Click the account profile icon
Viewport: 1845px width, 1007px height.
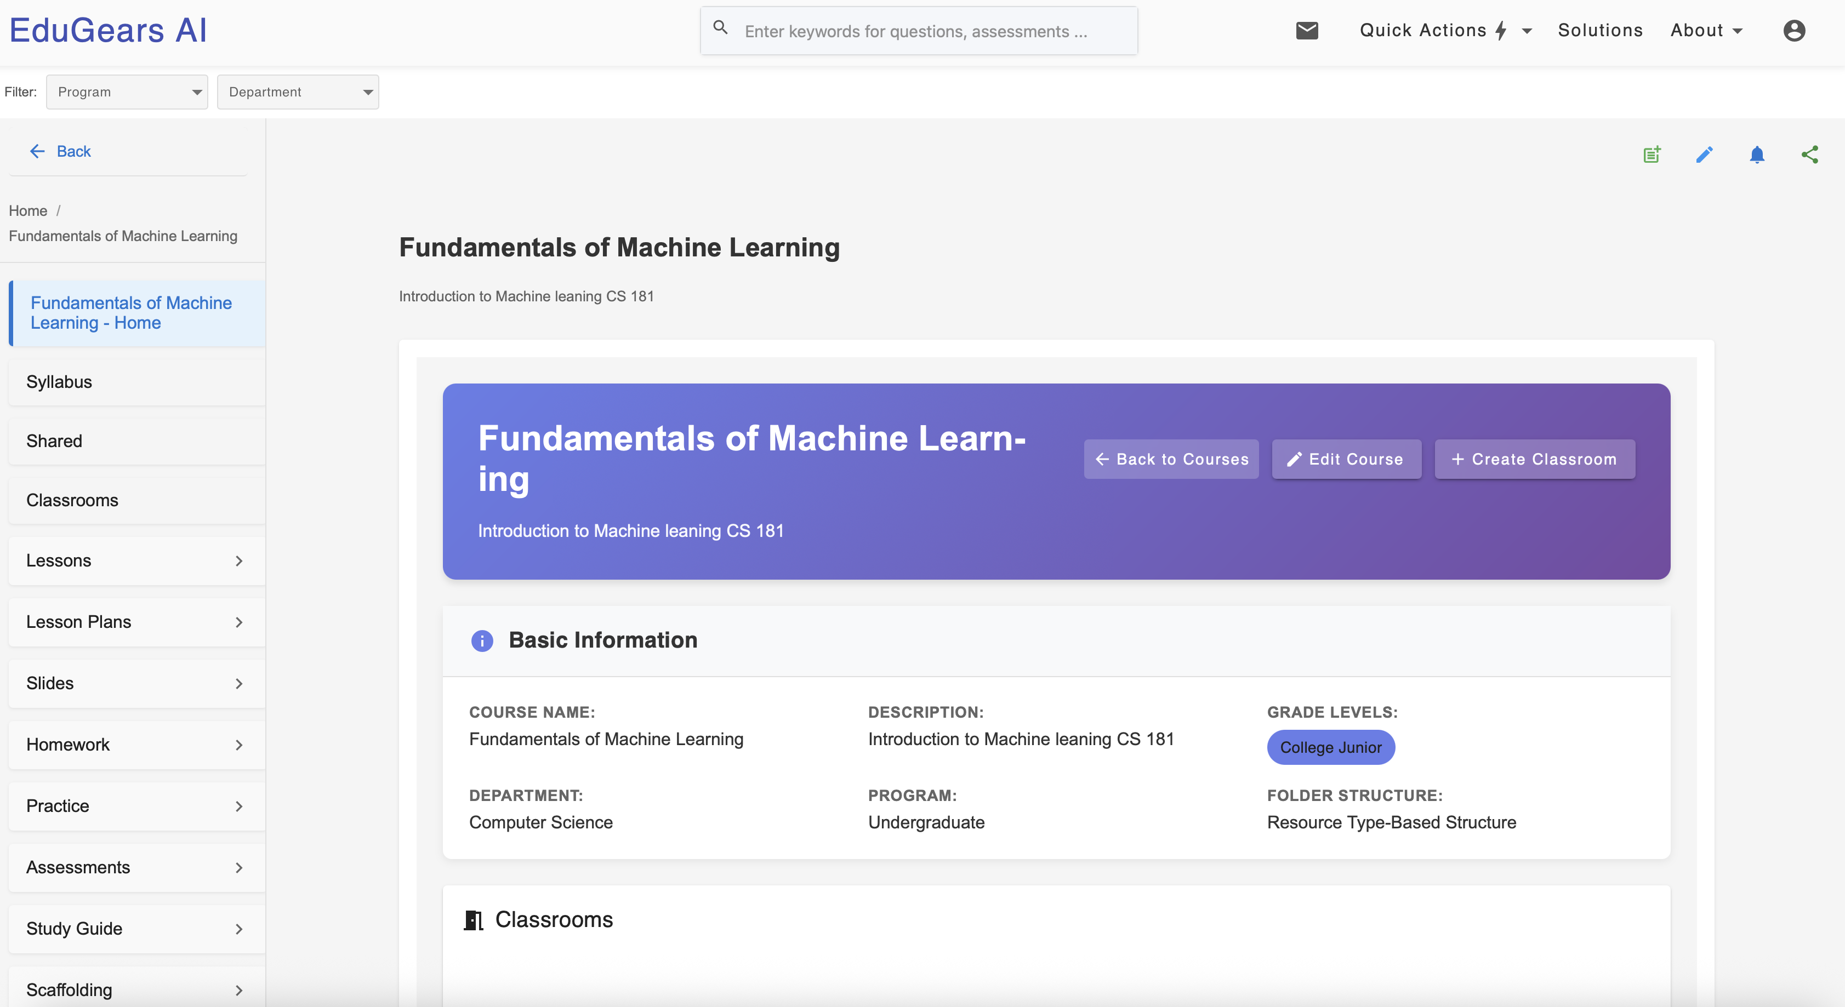[1794, 30]
